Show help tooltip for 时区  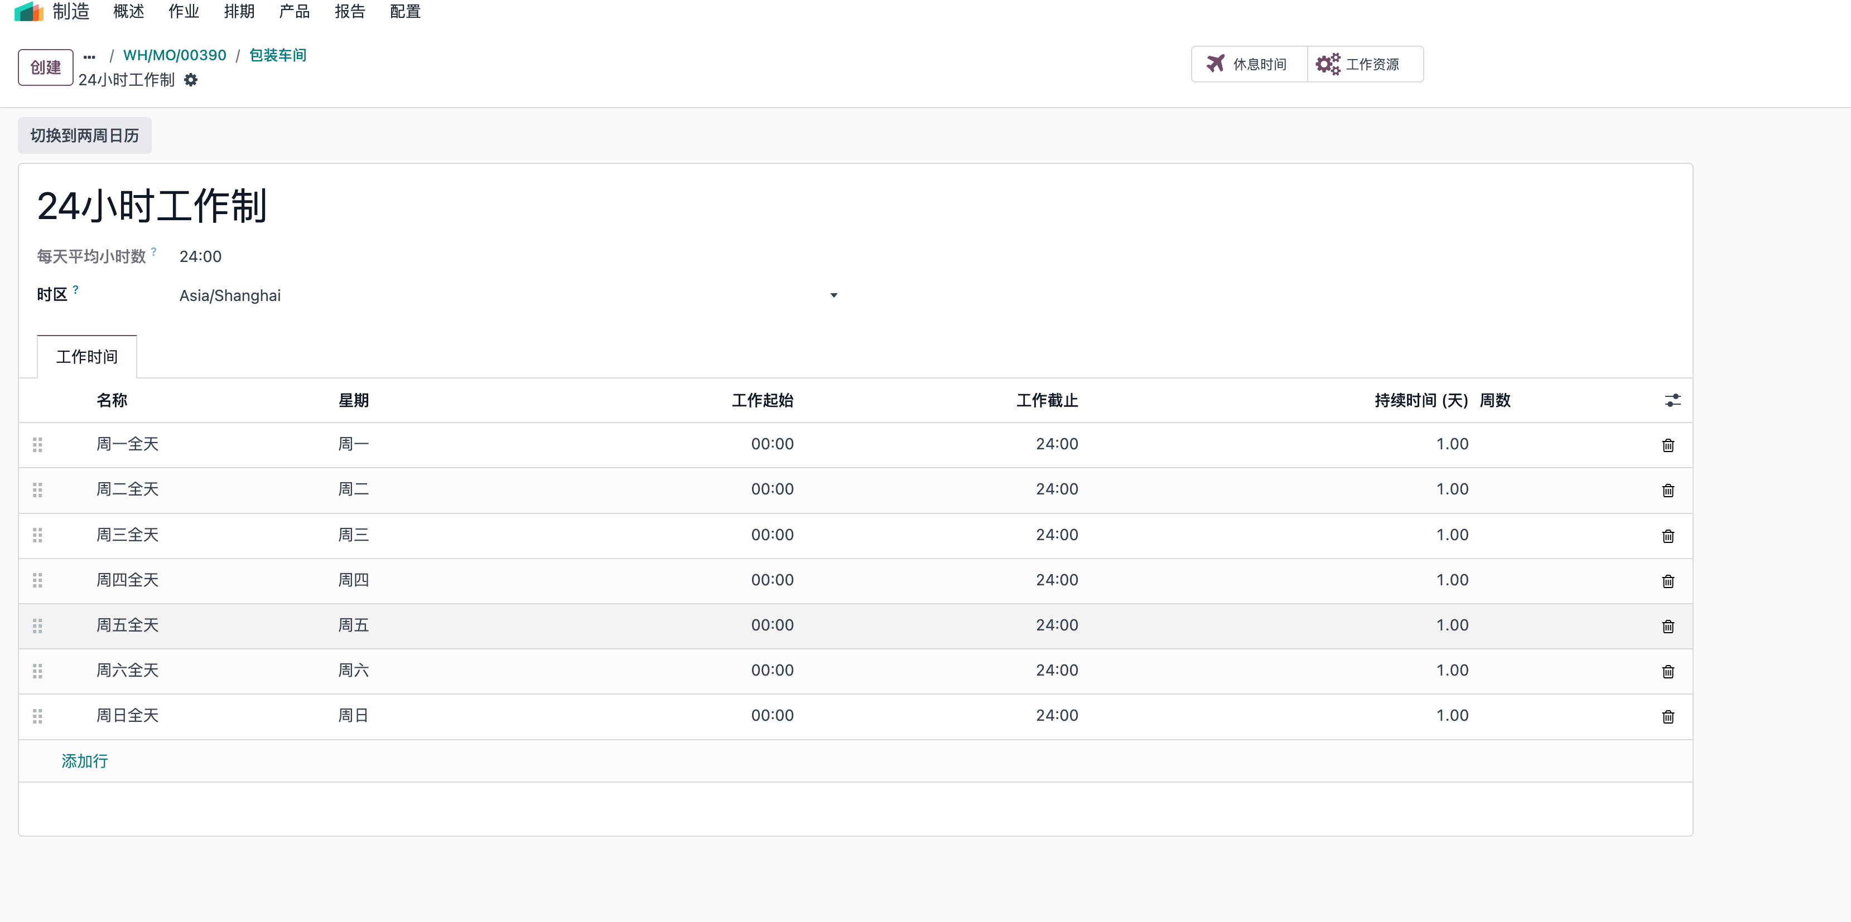point(75,289)
